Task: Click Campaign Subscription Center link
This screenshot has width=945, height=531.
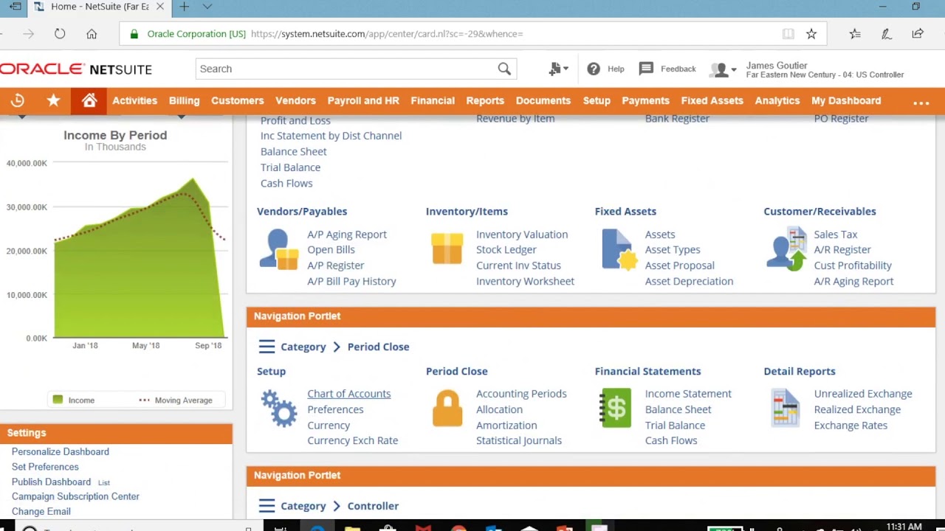Action: tap(75, 496)
